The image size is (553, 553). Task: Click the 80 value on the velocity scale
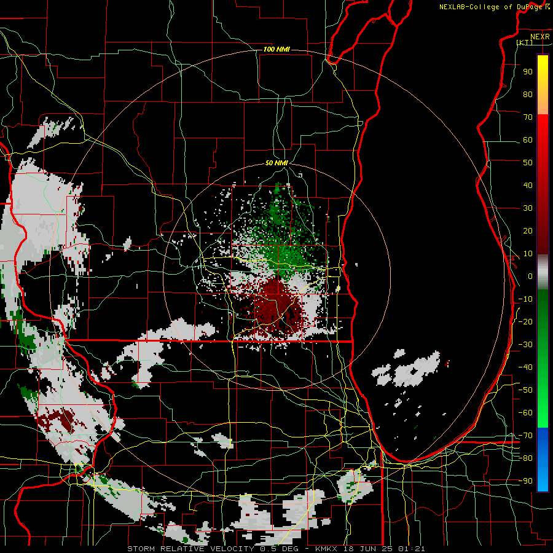tap(528, 94)
